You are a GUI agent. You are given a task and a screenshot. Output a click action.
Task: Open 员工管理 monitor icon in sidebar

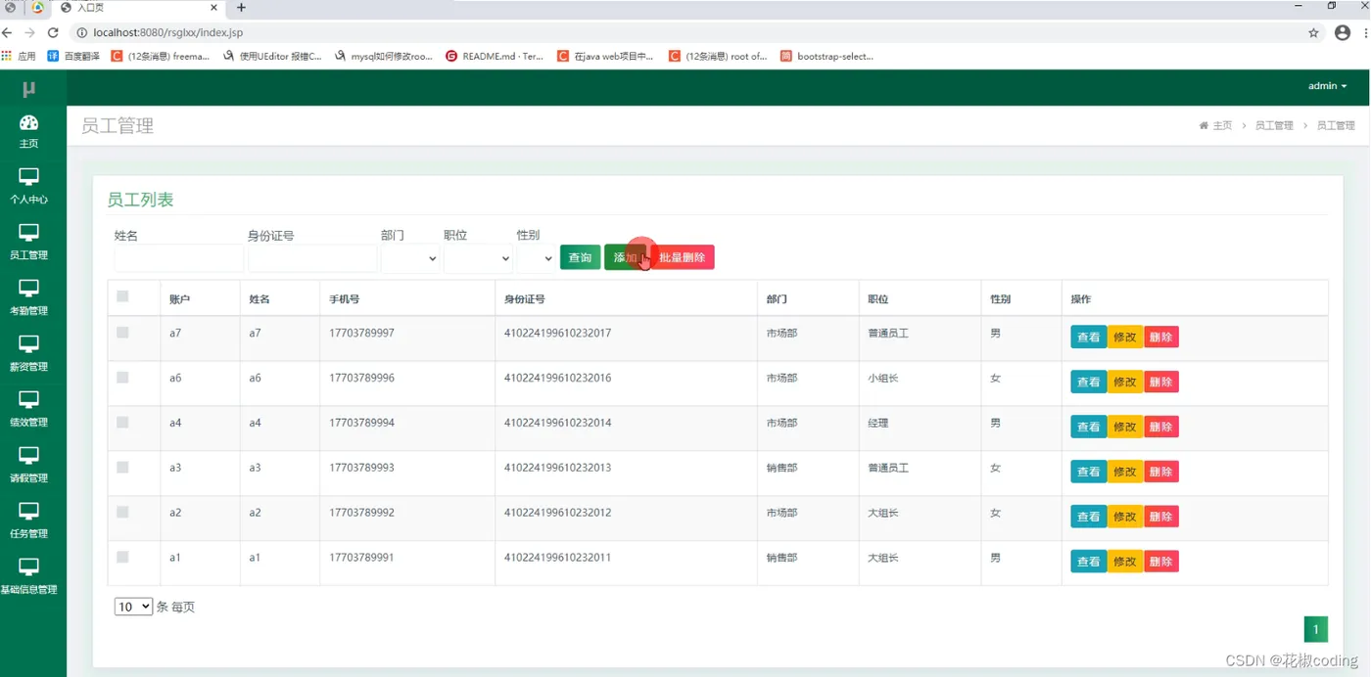28,233
